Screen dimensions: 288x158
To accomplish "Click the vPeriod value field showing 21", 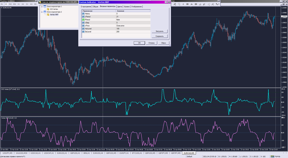I will click(x=133, y=17).
